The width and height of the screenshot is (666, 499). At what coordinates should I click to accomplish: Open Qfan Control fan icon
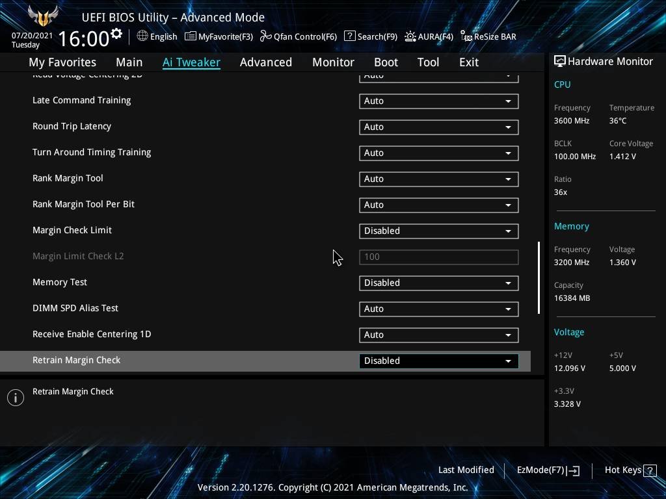coord(265,36)
